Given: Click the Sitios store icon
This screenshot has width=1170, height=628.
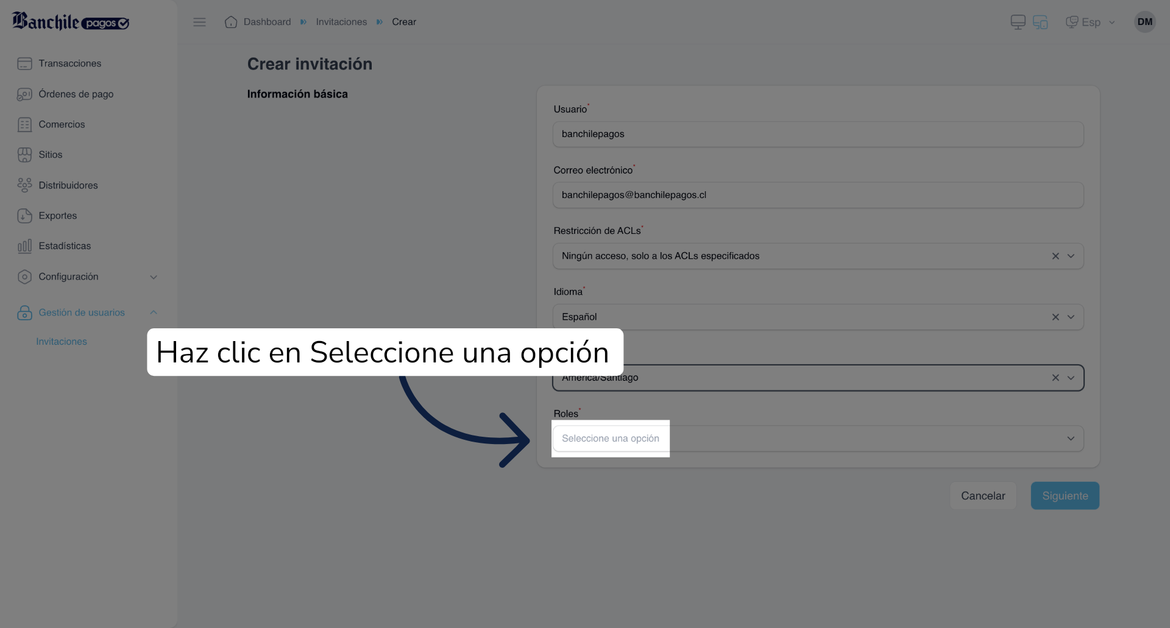Looking at the screenshot, I should (24, 155).
